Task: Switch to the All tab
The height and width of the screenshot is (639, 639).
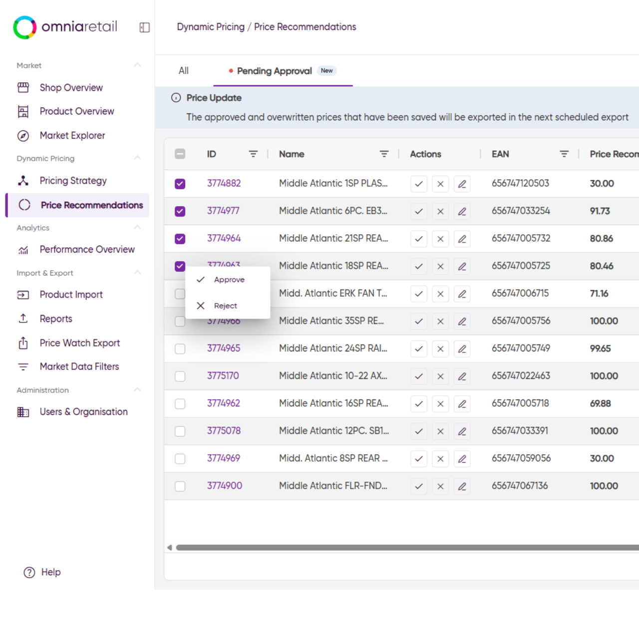Action: click(184, 71)
